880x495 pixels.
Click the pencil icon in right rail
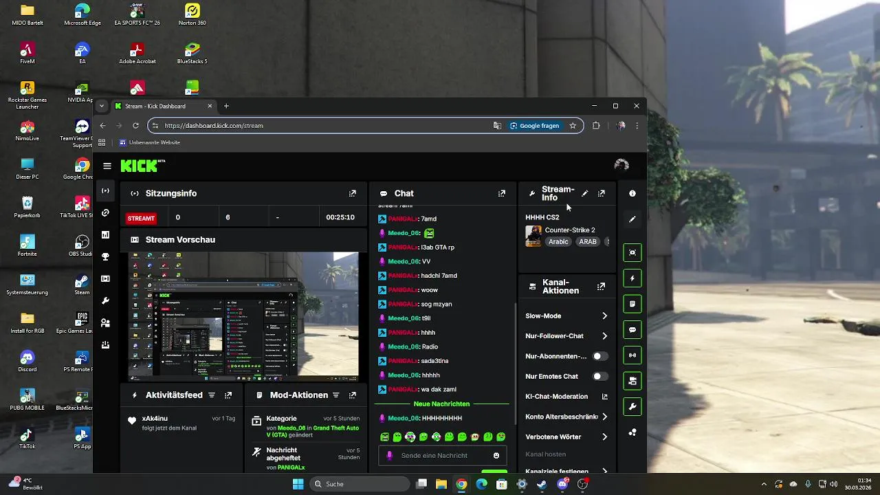click(632, 219)
